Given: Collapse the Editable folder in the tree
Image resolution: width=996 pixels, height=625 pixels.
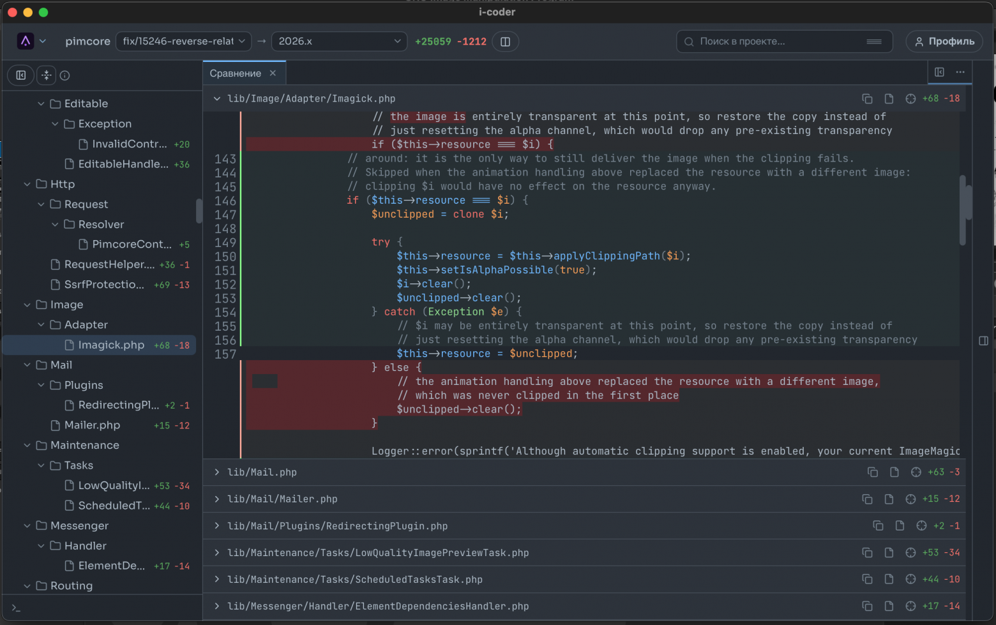Looking at the screenshot, I should point(41,103).
